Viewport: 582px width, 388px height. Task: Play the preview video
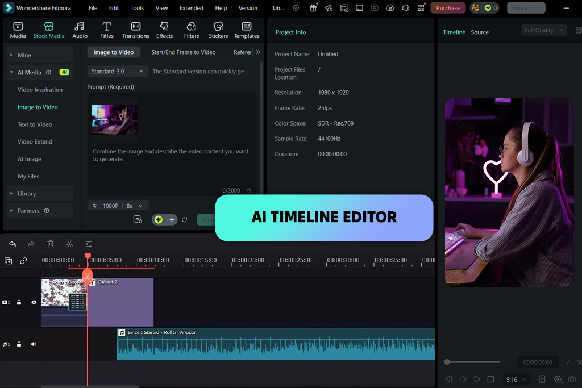point(477,379)
